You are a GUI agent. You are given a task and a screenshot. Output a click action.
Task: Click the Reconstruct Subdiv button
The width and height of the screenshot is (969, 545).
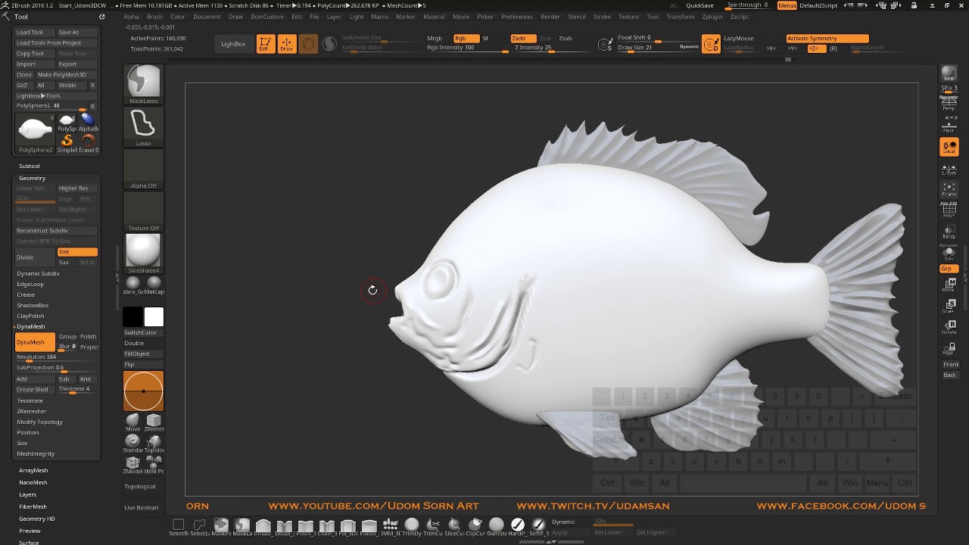(57, 230)
